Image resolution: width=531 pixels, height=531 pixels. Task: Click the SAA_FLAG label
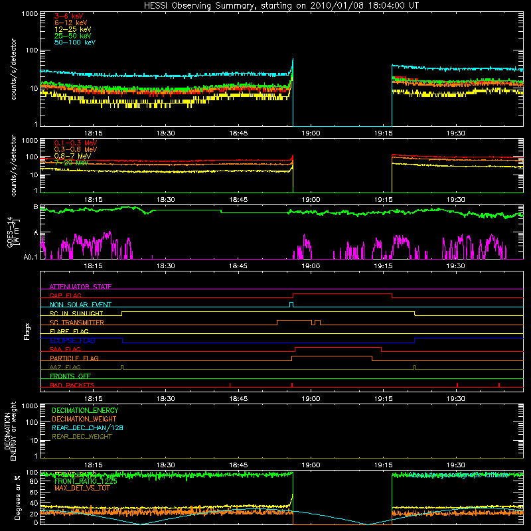point(65,349)
